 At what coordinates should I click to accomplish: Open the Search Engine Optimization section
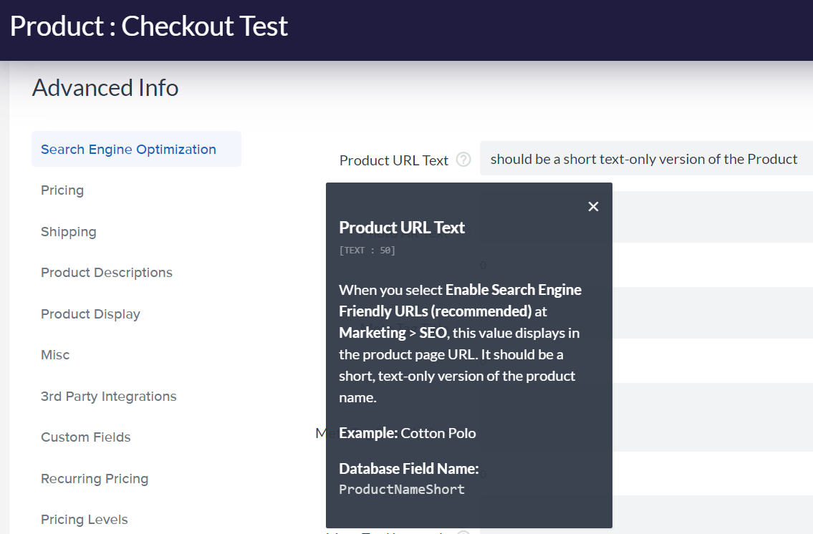coord(129,150)
